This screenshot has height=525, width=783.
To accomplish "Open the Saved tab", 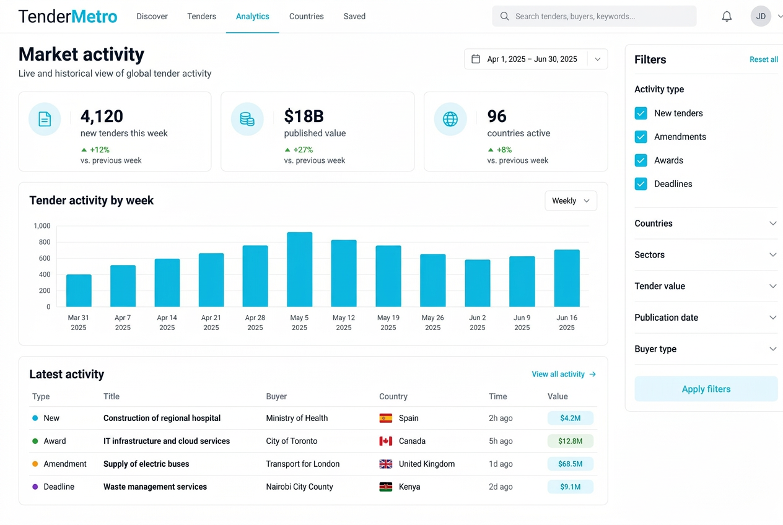I will click(354, 17).
